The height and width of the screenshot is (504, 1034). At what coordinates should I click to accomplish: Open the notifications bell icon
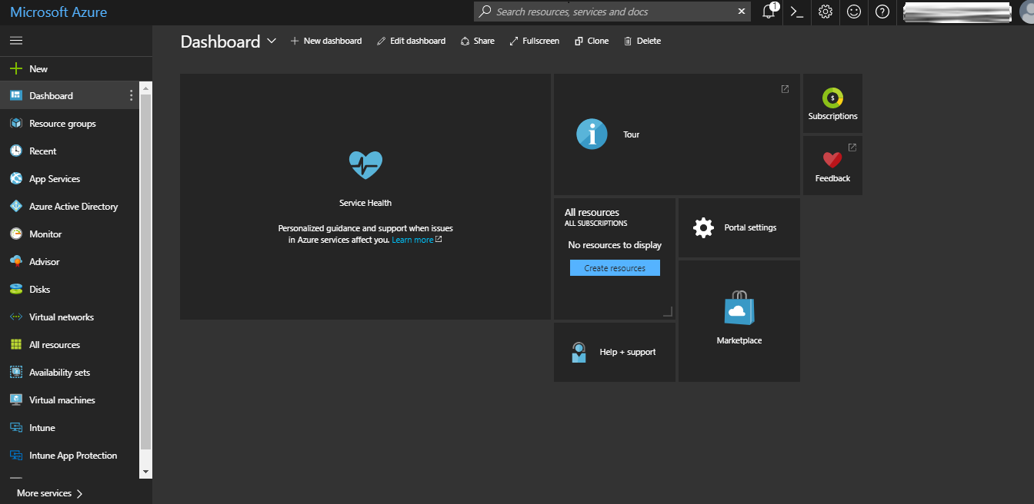pos(769,12)
